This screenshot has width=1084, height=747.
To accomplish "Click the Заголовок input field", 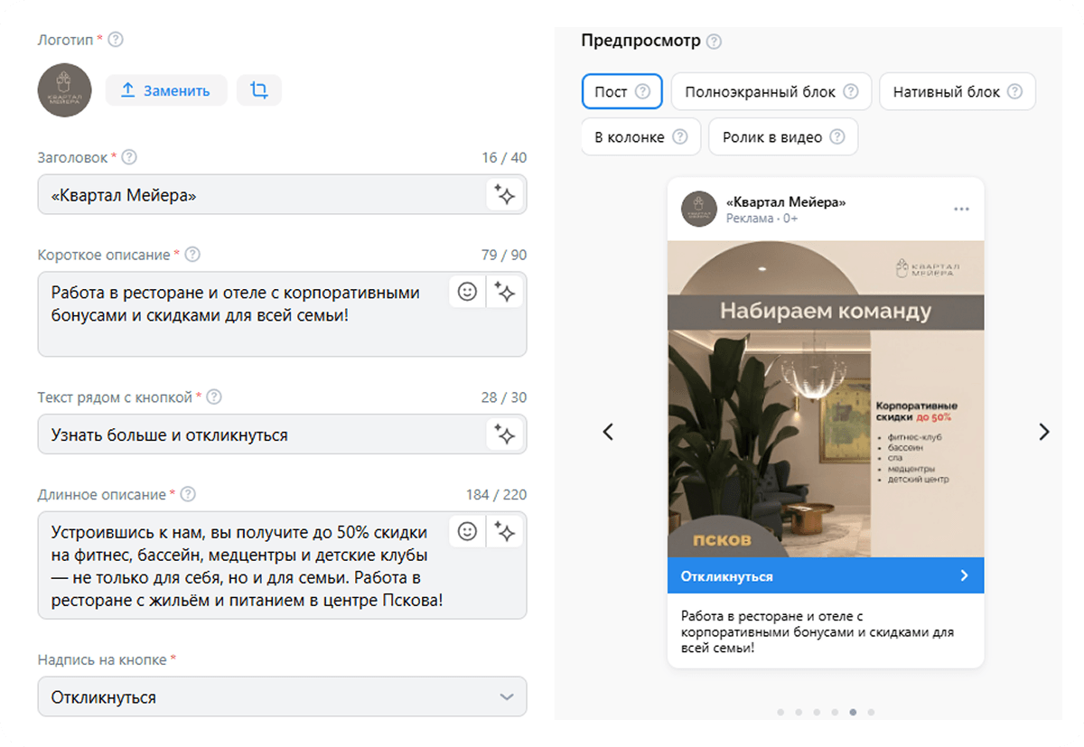I will [282, 194].
